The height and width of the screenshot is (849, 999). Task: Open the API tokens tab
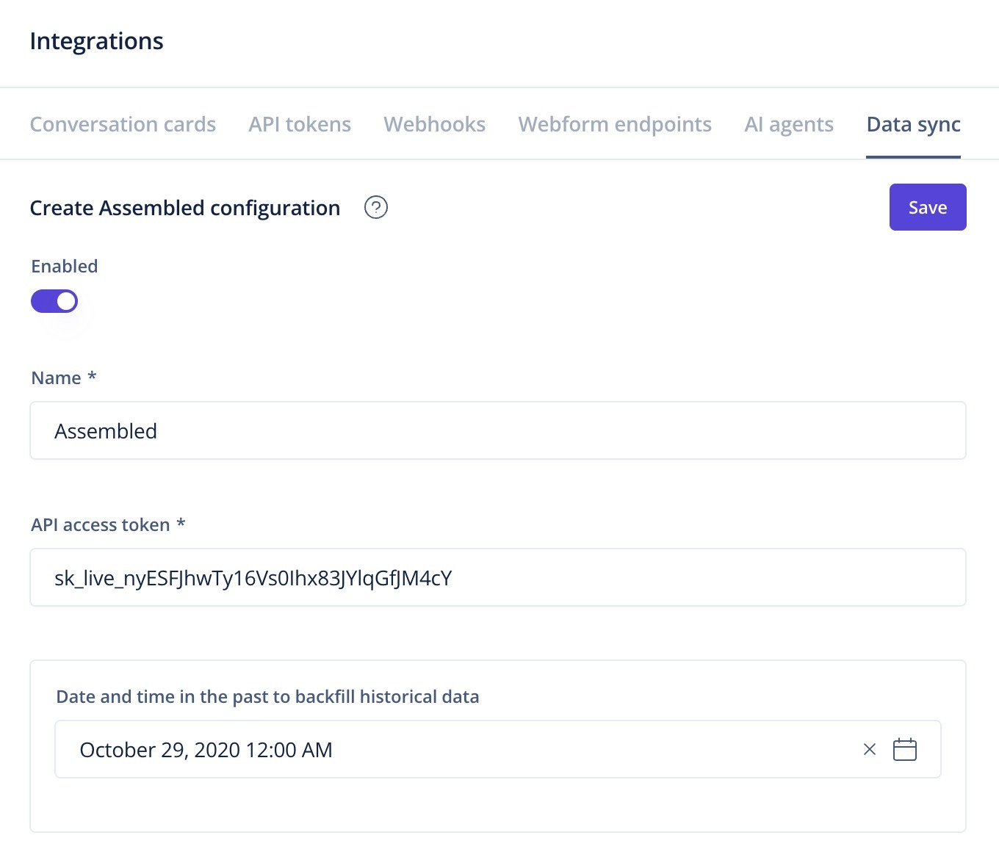coord(300,124)
